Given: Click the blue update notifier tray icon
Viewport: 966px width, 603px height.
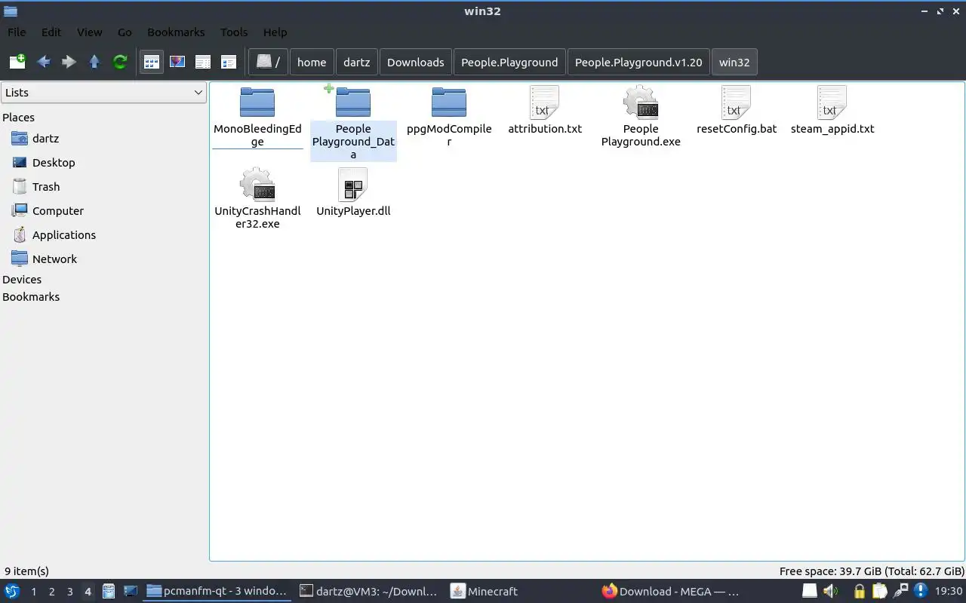Looking at the screenshot, I should (x=921, y=592).
